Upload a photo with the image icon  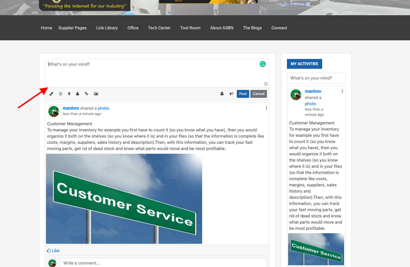point(96,94)
